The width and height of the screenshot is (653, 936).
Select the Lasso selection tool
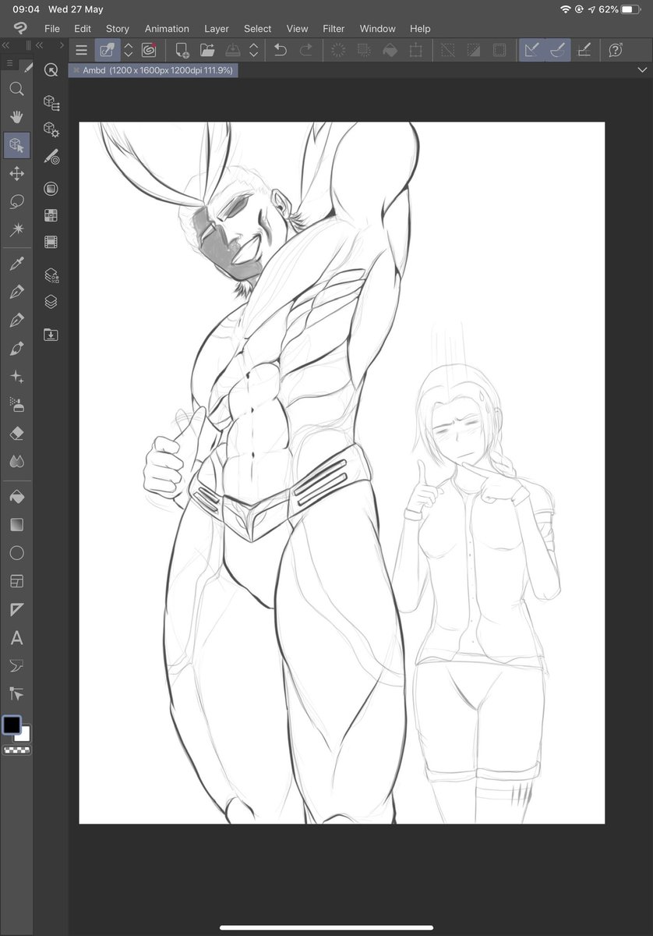16,201
